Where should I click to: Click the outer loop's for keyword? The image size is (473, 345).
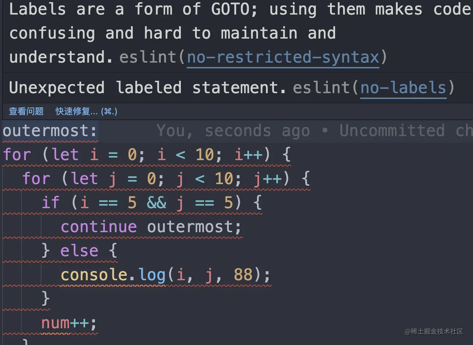[17, 155]
